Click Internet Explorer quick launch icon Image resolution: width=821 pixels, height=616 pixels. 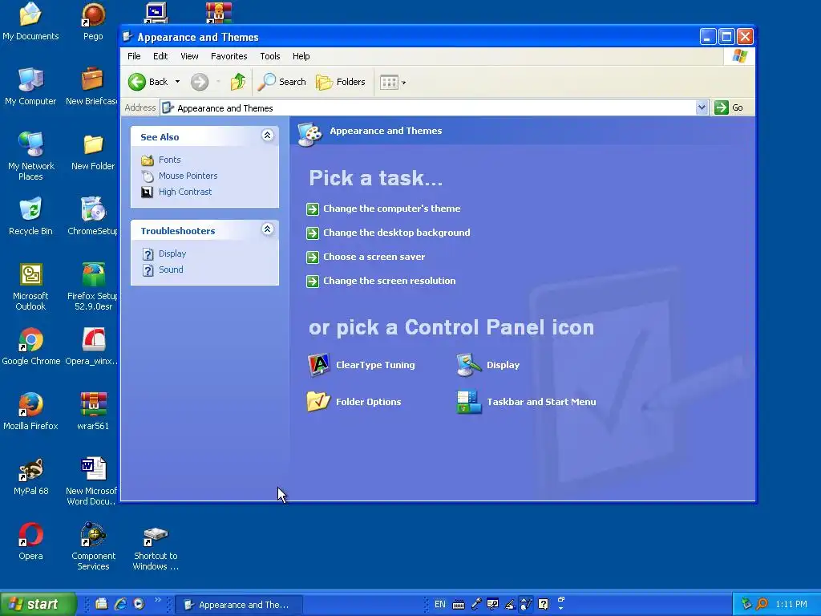(x=120, y=604)
